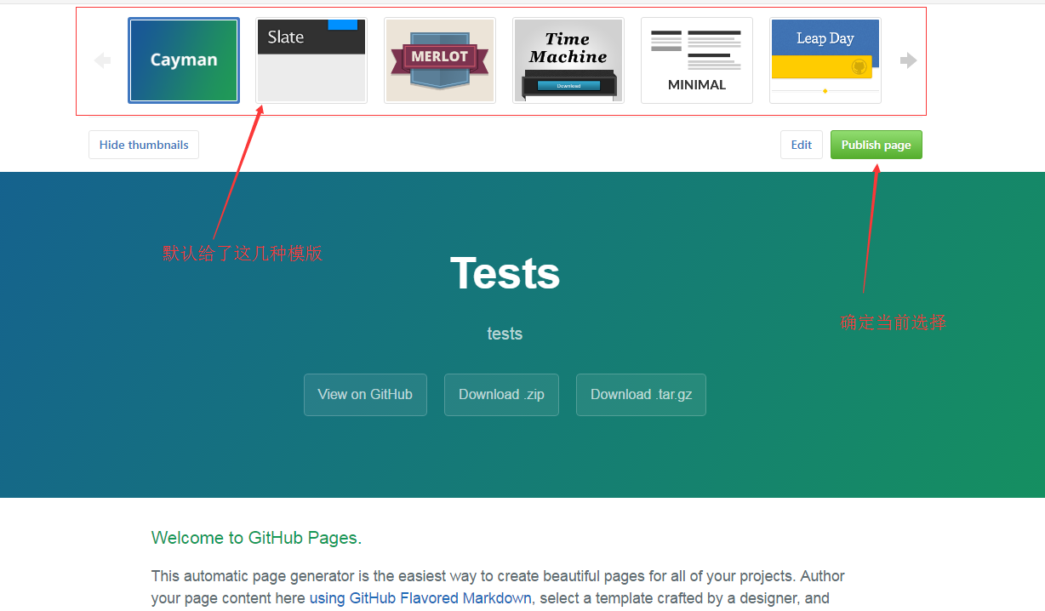Click the lowercase tests tagline under the title
The width and height of the screenshot is (1045, 611).
click(505, 334)
